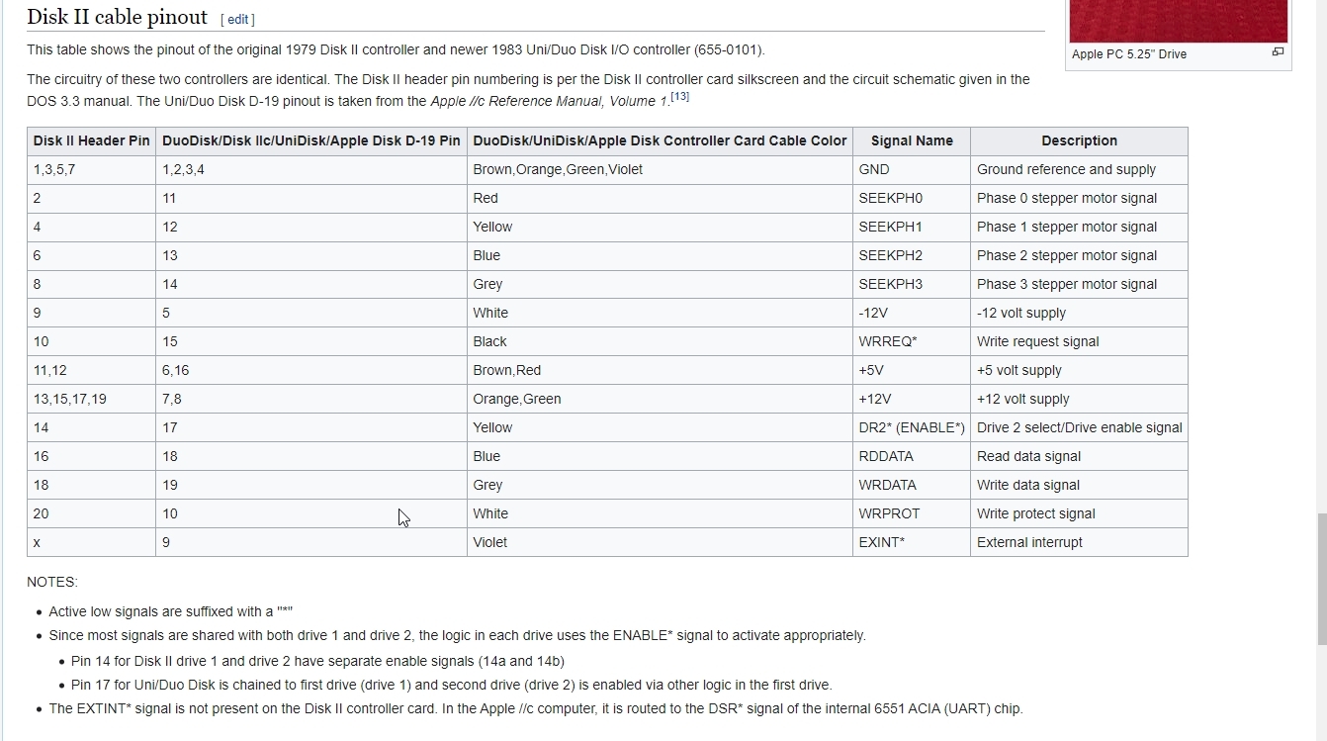This screenshot has width=1327, height=741.
Task: Select the 'Description' column header
Action: pos(1079,140)
